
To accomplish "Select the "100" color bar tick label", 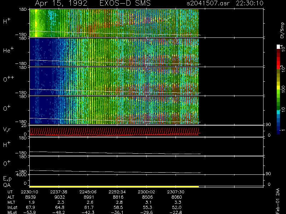I will [x=283, y=89].
